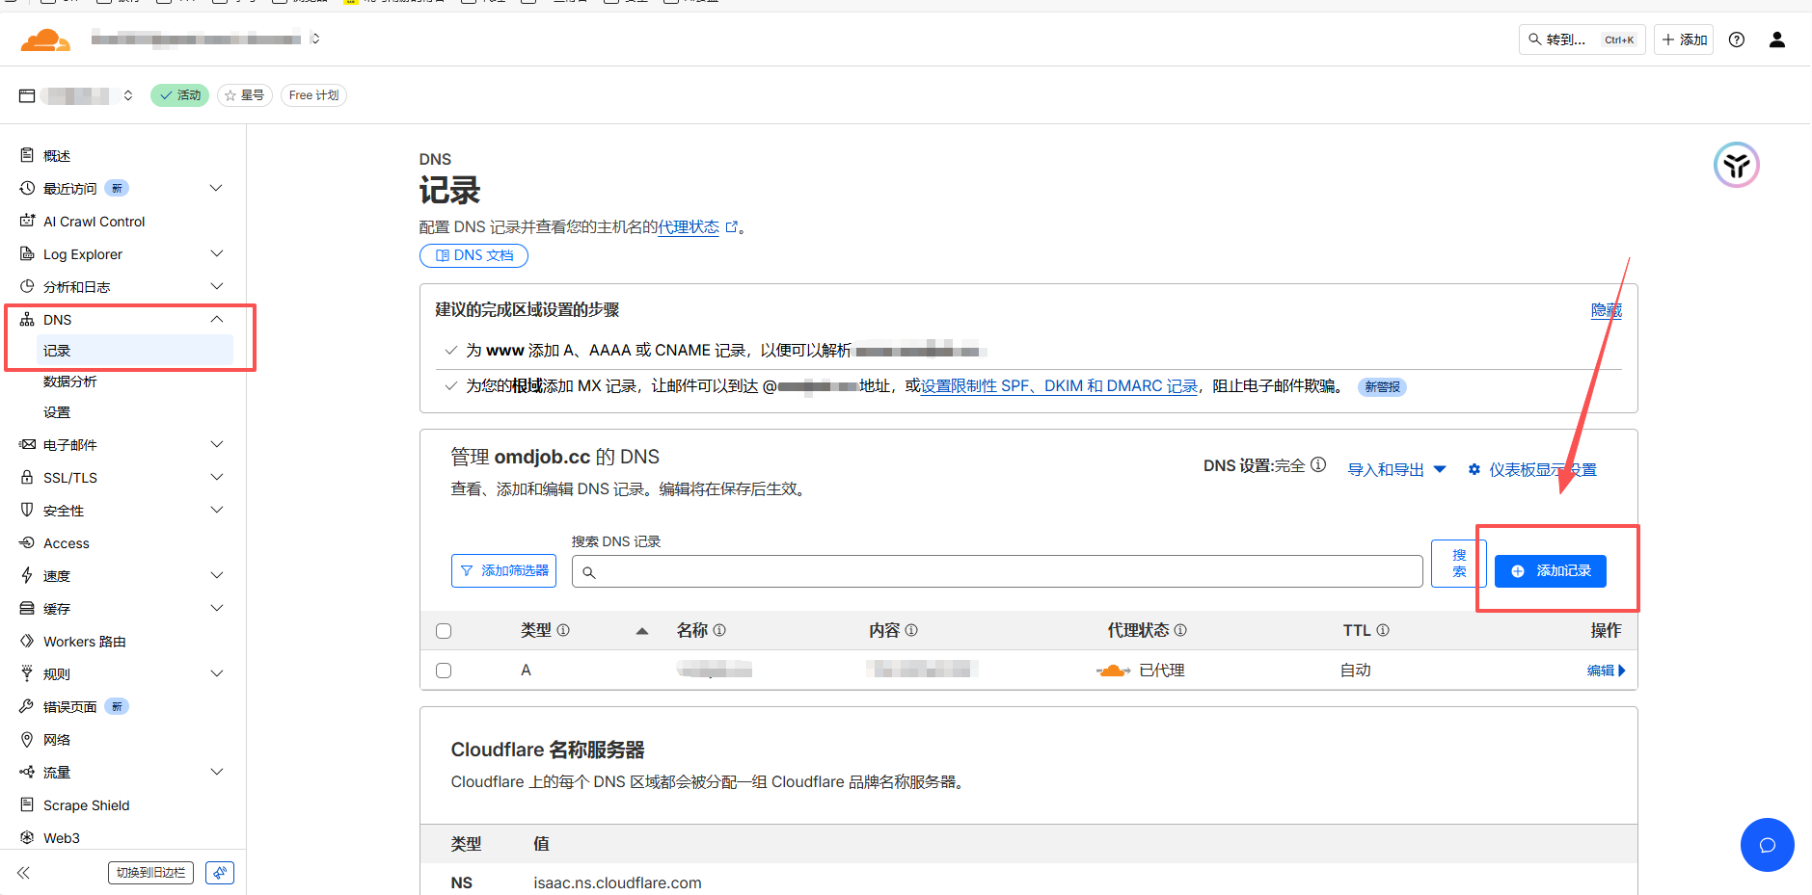1812x895 pixels.
Task: Sort records using the triangle next to 类型
Action: 642,631
